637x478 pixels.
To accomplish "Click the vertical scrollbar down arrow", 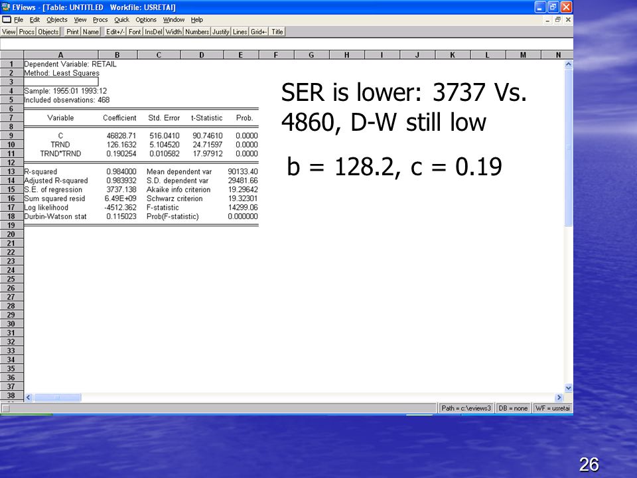I will click(x=569, y=388).
